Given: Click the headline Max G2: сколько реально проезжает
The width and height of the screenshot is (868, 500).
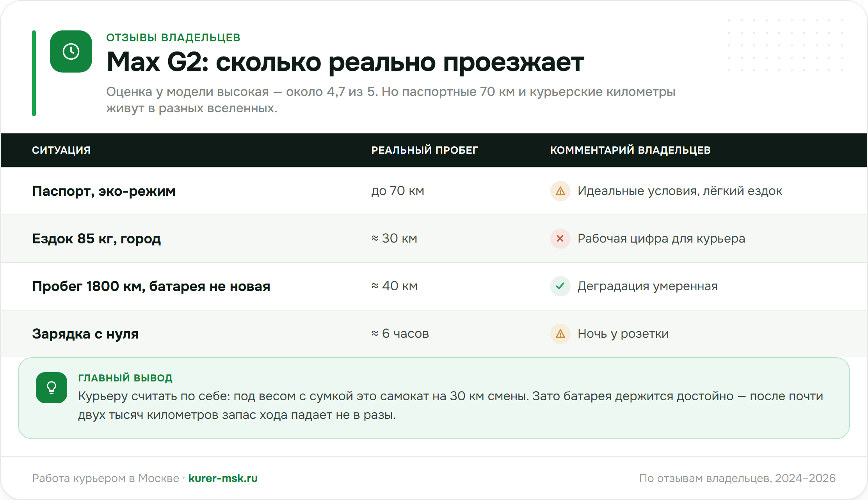Looking at the screenshot, I should (x=345, y=62).
